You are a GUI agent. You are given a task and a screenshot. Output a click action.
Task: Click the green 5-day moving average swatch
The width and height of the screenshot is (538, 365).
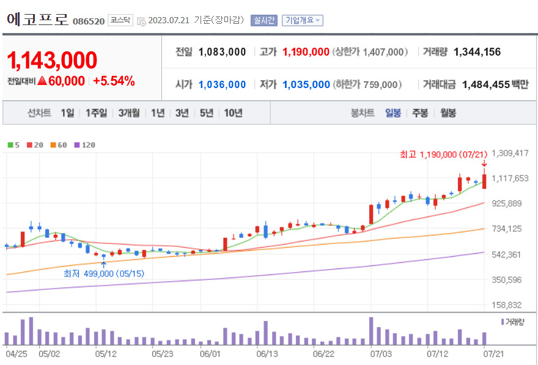point(10,145)
